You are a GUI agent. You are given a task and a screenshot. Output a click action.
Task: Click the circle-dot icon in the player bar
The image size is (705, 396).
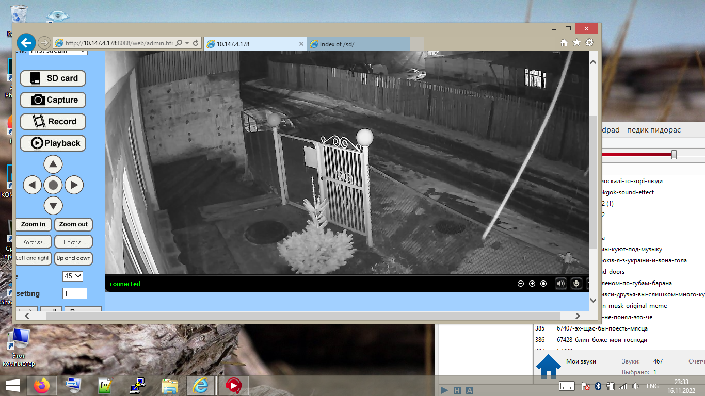pos(543,284)
